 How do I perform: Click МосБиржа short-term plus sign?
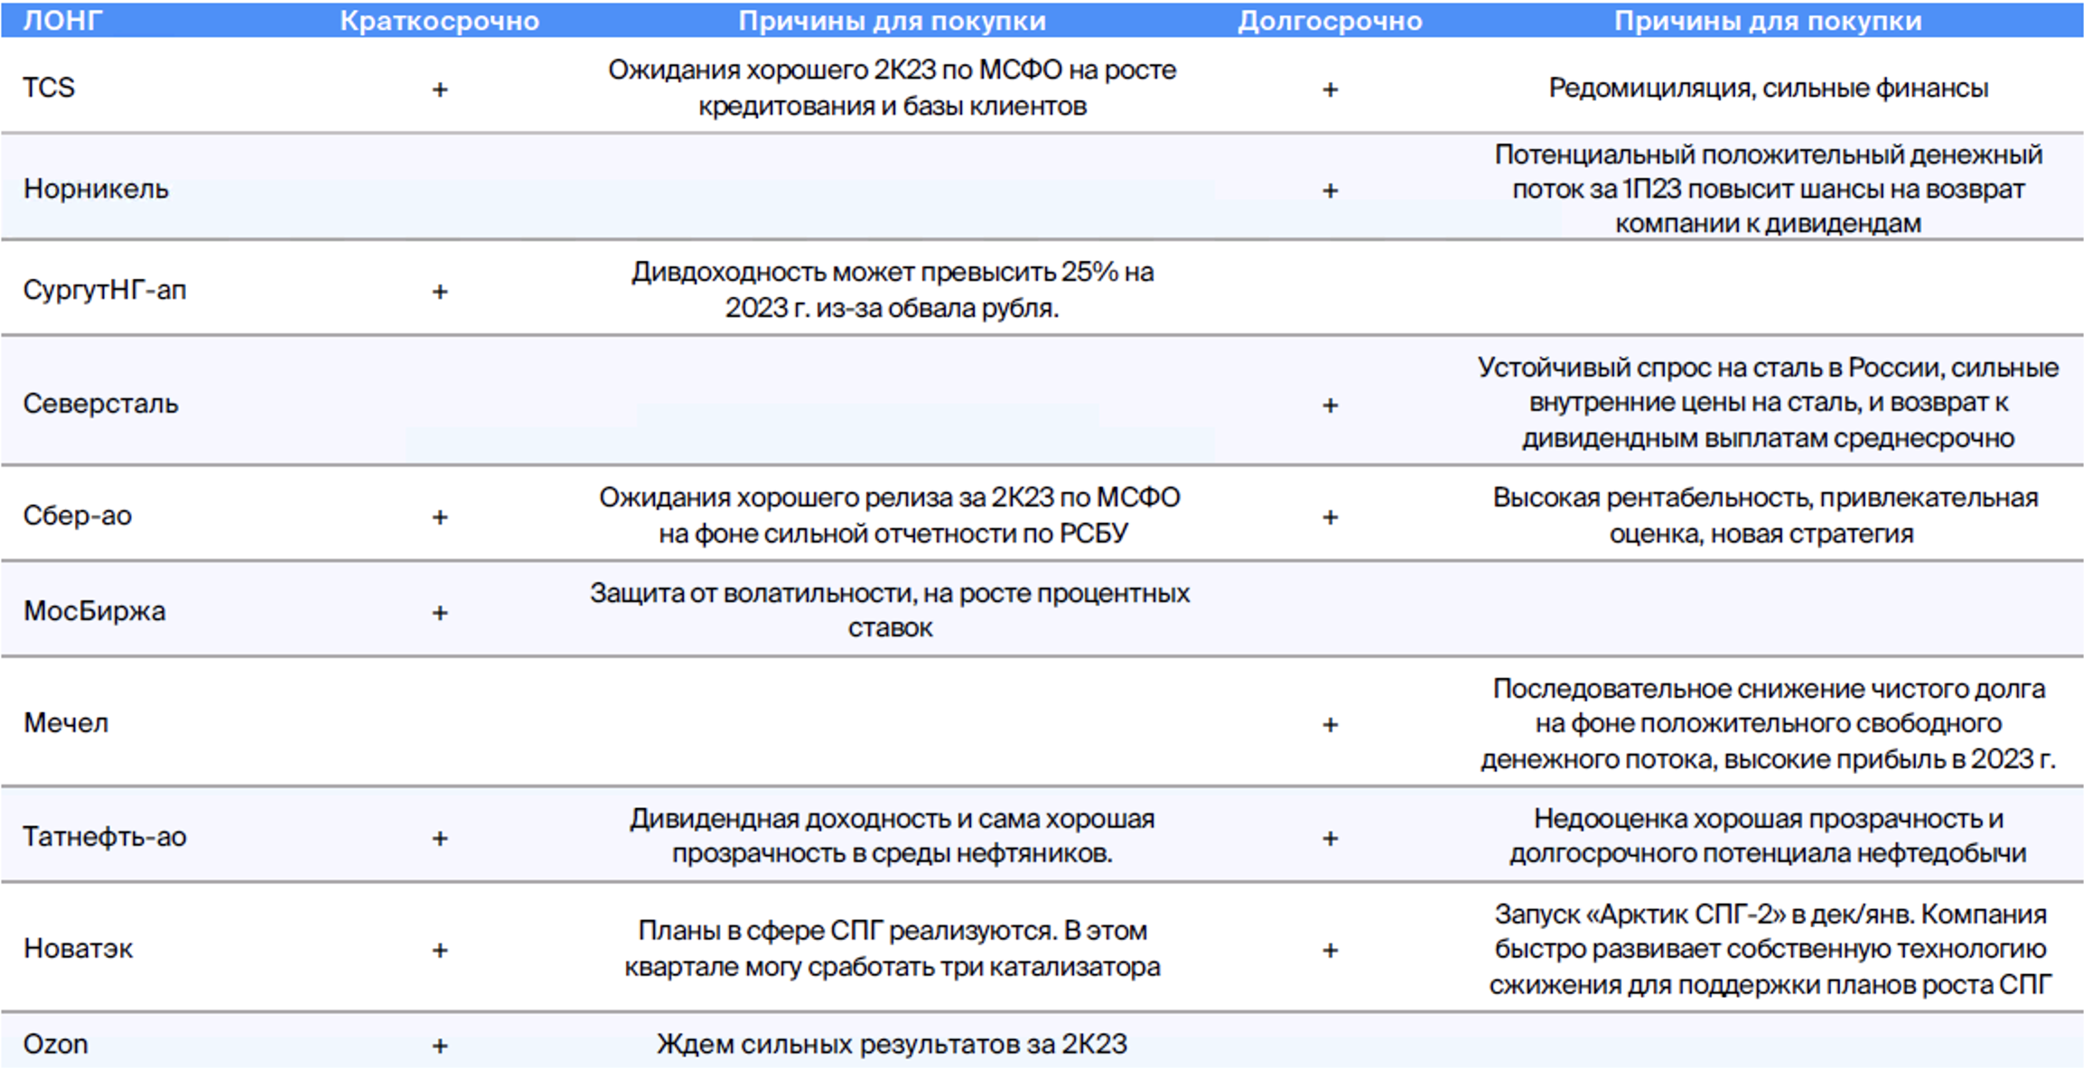pos(440,613)
